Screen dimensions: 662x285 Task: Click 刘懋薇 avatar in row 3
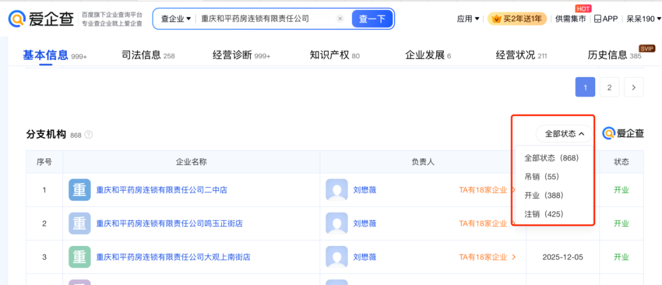(x=337, y=257)
